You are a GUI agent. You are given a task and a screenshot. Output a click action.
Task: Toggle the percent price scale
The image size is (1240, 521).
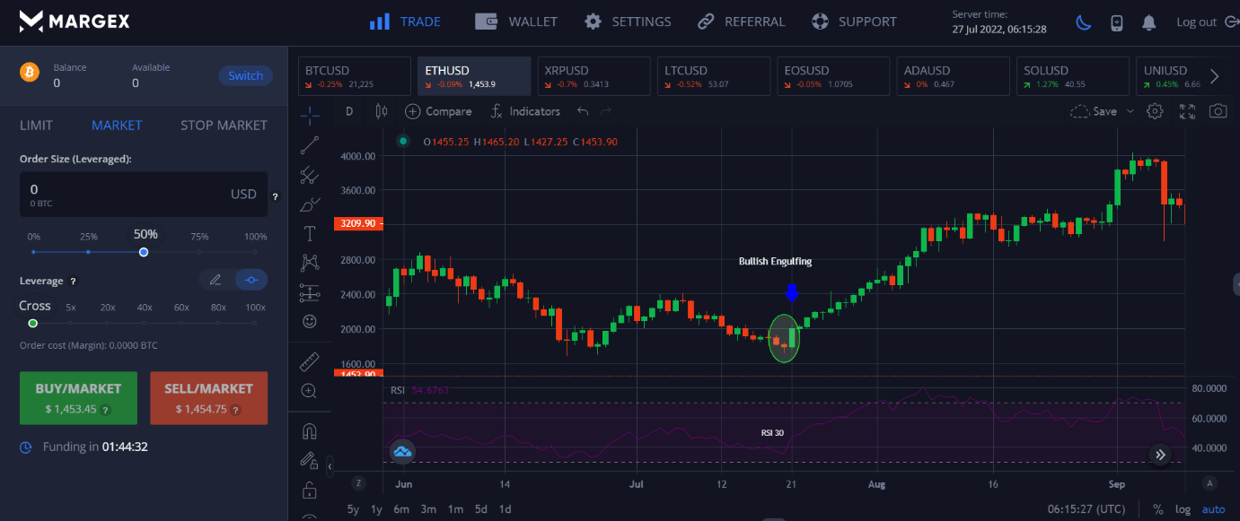tap(1158, 509)
